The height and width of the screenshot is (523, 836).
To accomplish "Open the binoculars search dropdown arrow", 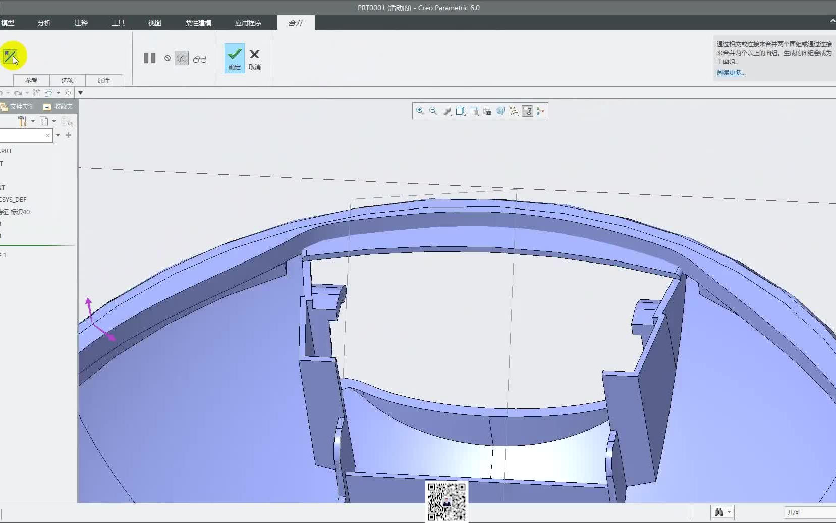I will (x=729, y=512).
